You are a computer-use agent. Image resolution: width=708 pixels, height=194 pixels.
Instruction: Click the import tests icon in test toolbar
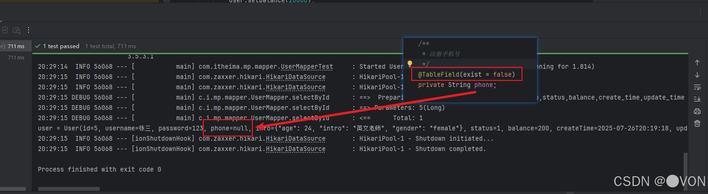coord(4,30)
